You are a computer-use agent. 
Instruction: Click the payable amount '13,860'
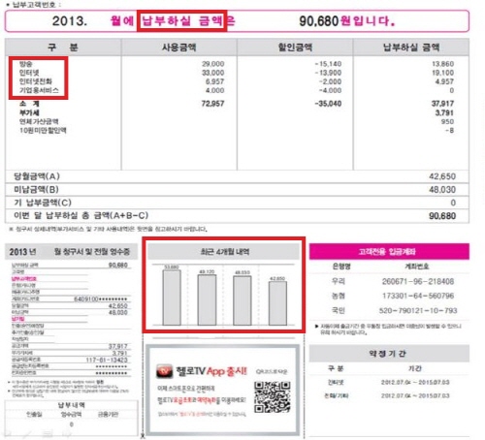[442, 64]
